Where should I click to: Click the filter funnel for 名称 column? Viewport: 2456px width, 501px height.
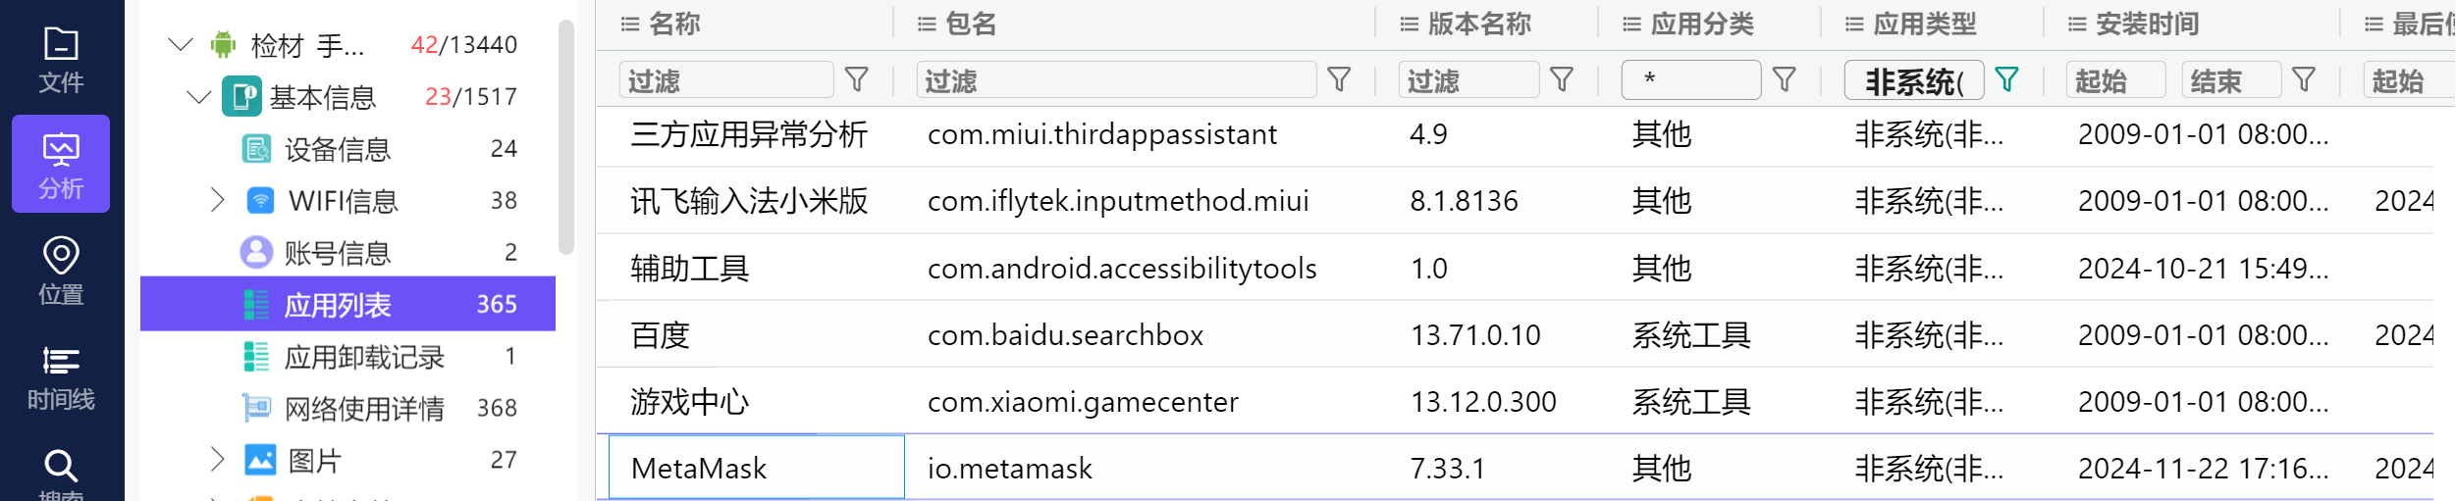click(857, 79)
